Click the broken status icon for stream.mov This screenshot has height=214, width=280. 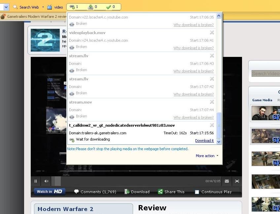[72, 117]
